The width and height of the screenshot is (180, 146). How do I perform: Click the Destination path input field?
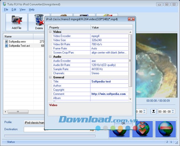[x=59, y=129]
